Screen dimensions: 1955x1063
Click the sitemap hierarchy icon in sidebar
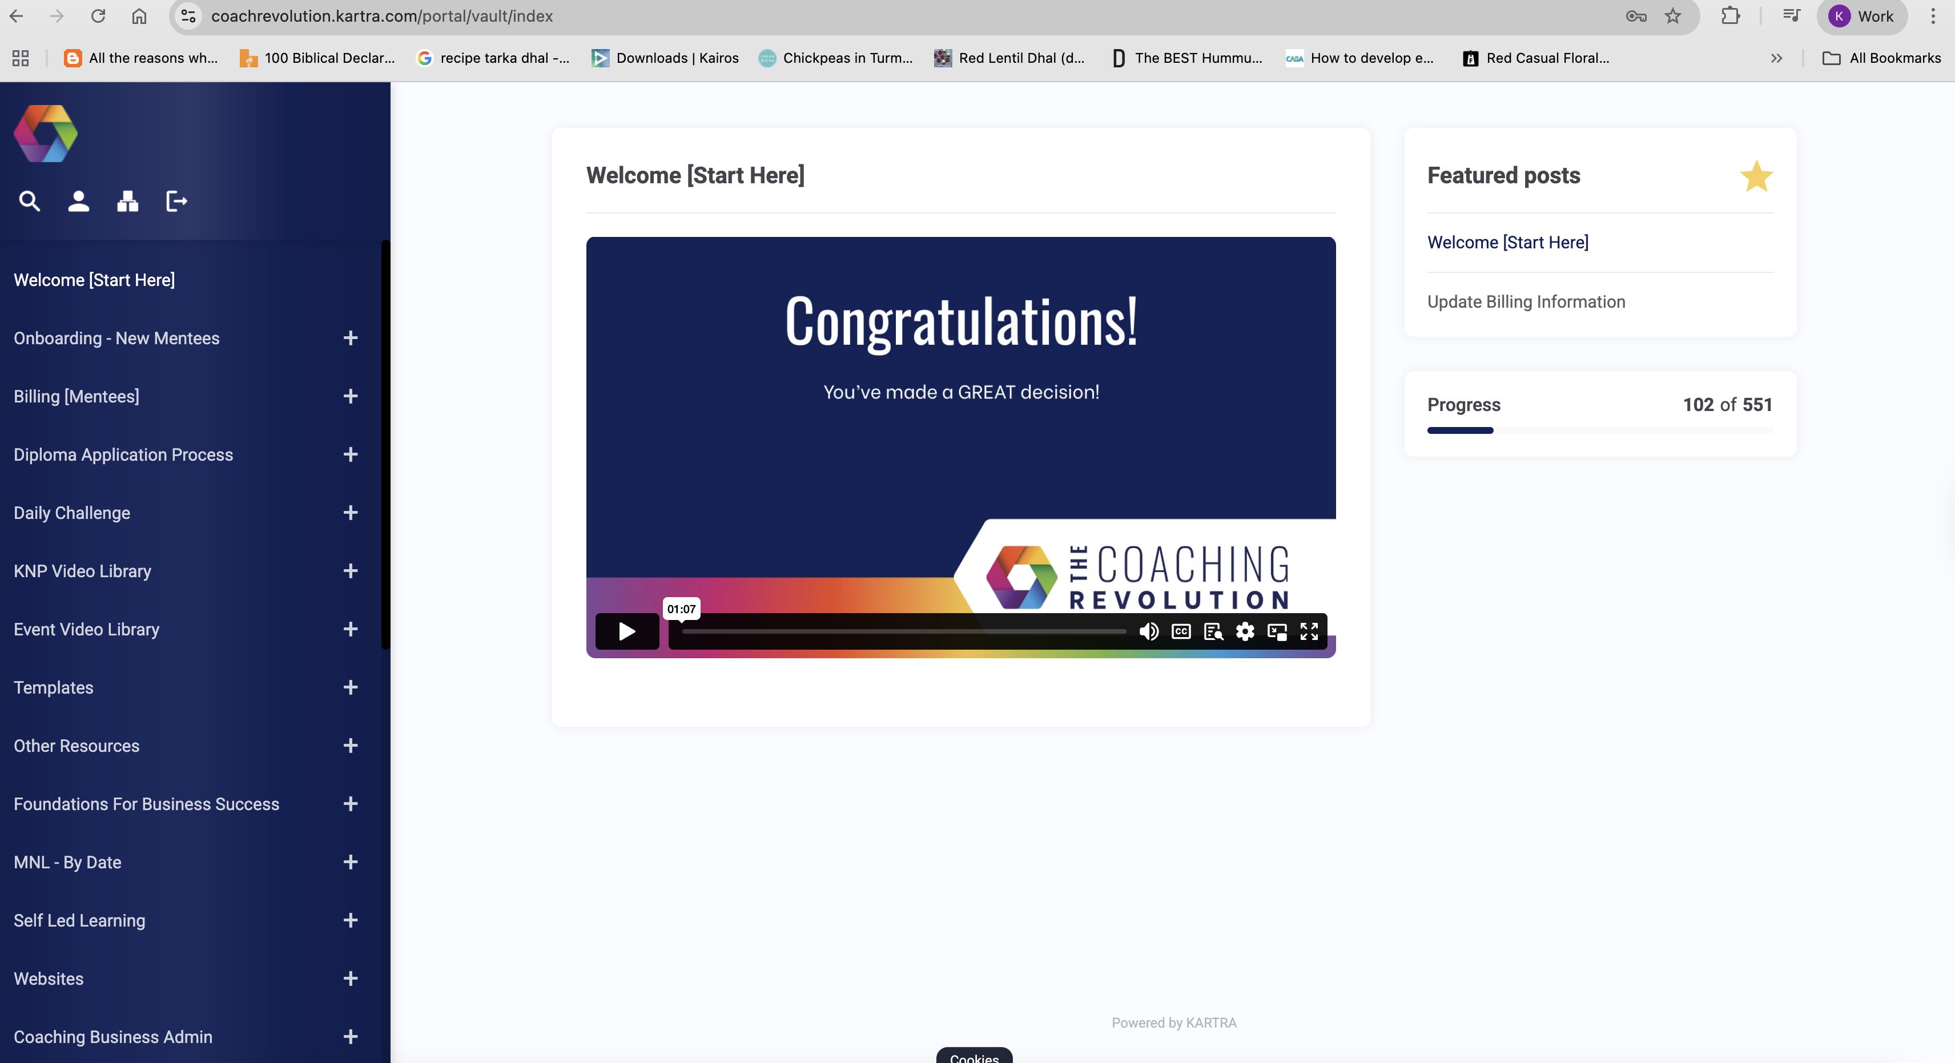pyautogui.click(x=127, y=201)
